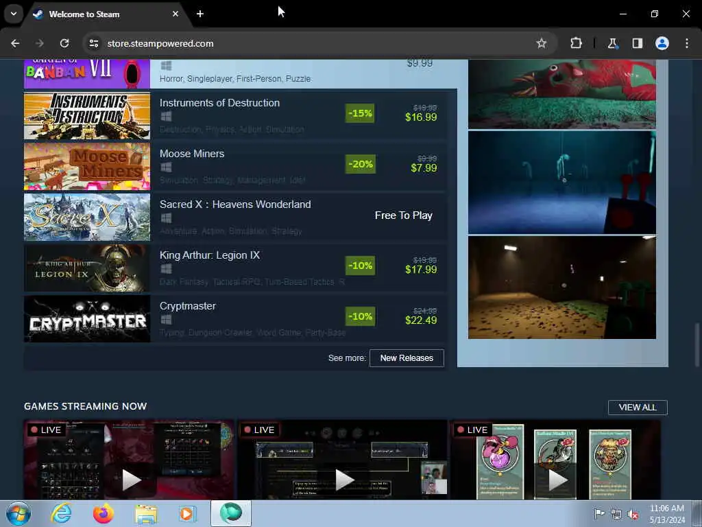Click Windows icon under Instruments of Destruction
The image size is (702, 527).
click(166, 117)
